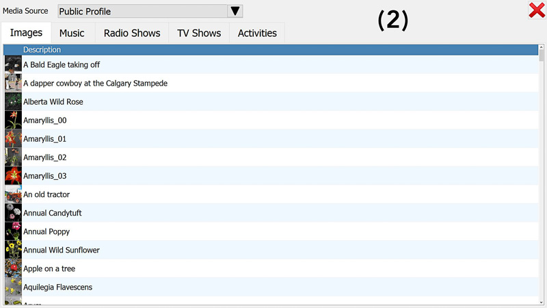Select the Annual Wild Sunflower thumbnail
This screenshot has width=547, height=308.
(13, 250)
